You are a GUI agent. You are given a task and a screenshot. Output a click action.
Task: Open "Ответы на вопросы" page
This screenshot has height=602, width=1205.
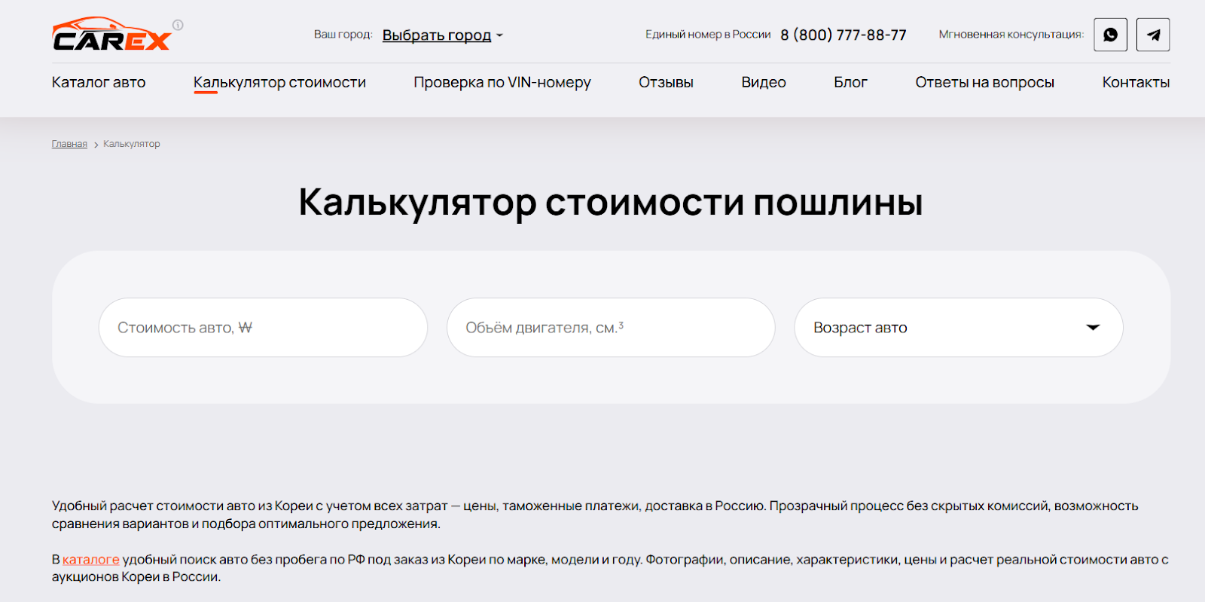(x=985, y=82)
